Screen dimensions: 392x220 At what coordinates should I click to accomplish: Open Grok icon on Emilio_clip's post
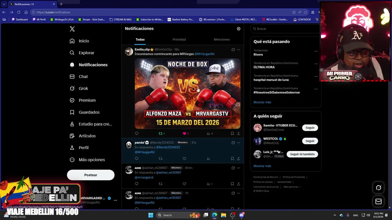point(233,50)
